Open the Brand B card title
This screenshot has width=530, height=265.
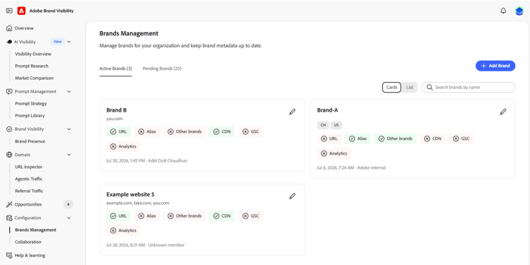pyautogui.click(x=117, y=110)
